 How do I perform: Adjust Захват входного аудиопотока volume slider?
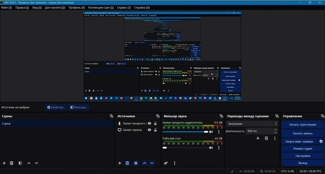point(185,132)
